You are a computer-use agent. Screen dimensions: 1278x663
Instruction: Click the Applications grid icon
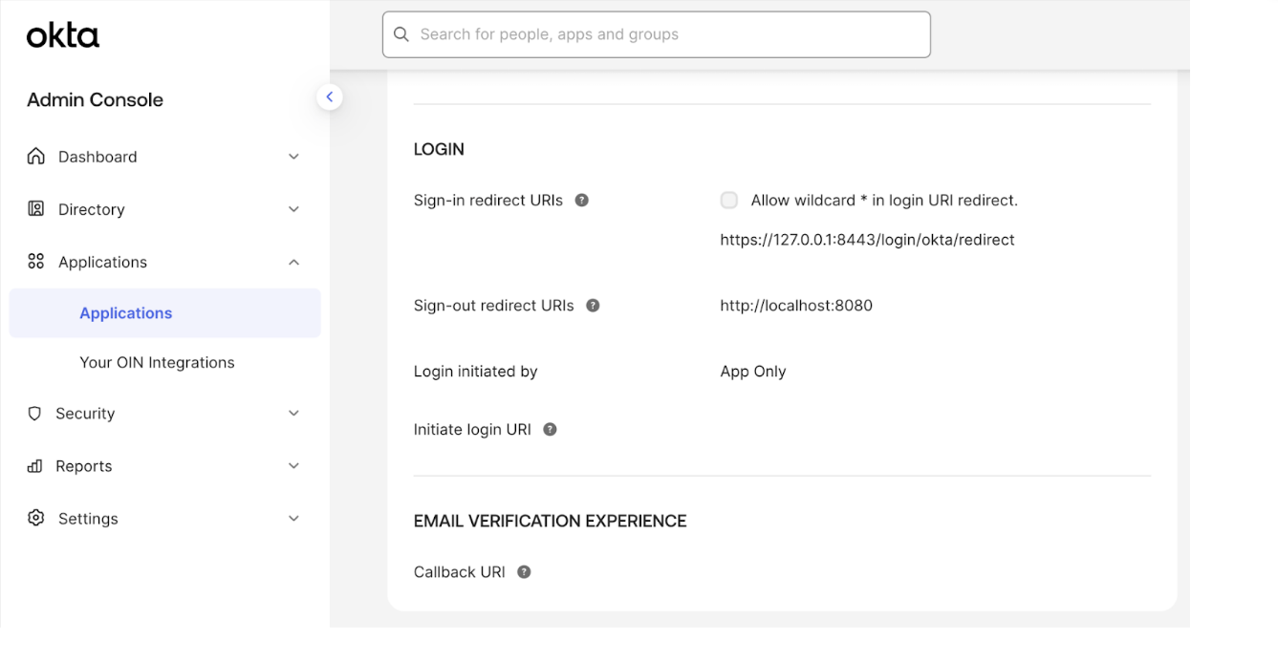[36, 262]
